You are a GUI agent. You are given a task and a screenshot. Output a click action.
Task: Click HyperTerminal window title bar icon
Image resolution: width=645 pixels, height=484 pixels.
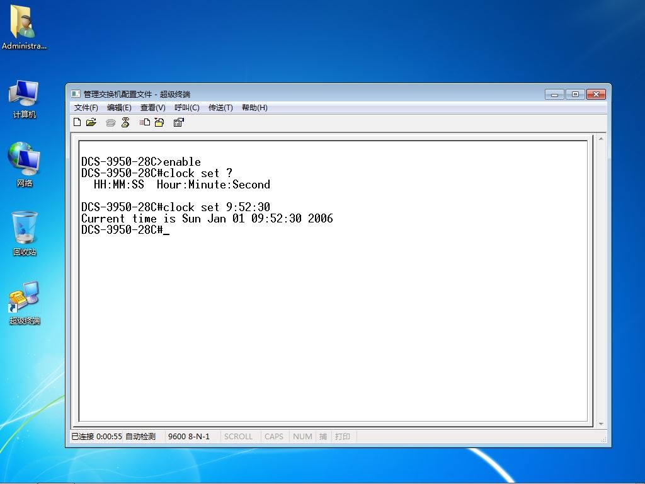point(76,94)
